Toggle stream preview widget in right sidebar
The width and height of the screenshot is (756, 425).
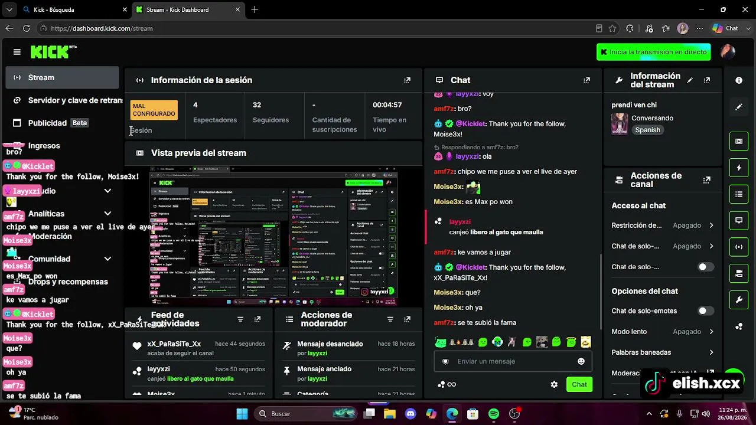739,141
